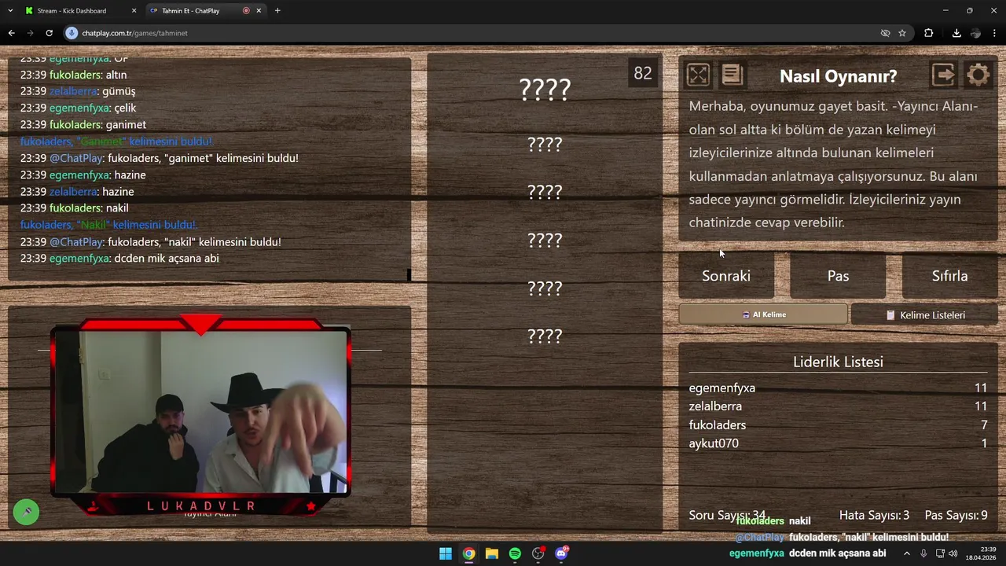Open Kelime Listeleri
Viewport: 1006px width, 566px height.
[x=924, y=314]
